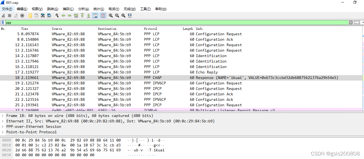Toggle auto-scroll during live capture
The height and width of the screenshot is (159, 364).
pyautogui.click(x=95, y=16)
